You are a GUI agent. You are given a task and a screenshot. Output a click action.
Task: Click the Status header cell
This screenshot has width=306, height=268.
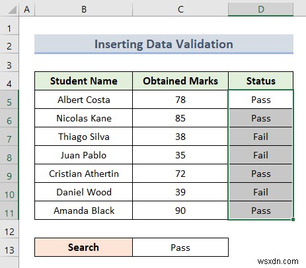coord(260,81)
